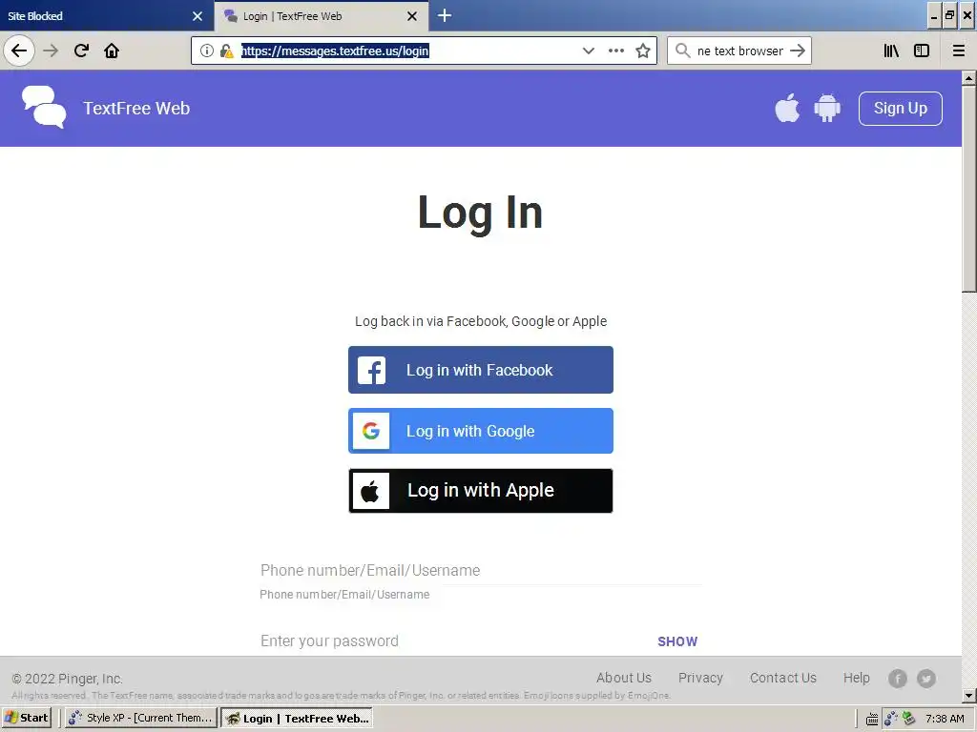Select Log in with Apple
977x732 pixels.
[x=481, y=491]
